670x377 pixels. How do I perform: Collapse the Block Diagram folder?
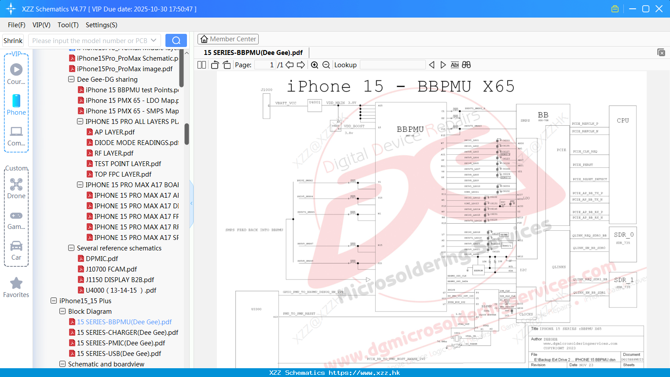[x=62, y=312]
